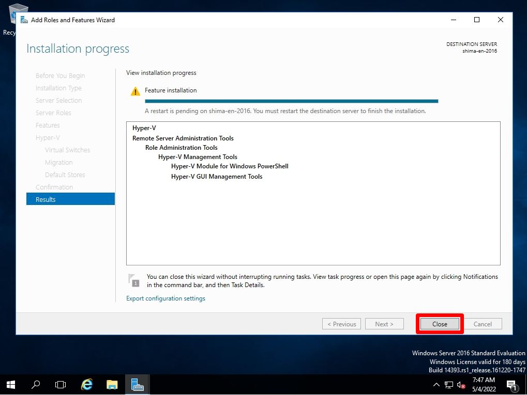The height and width of the screenshot is (395, 527).
Task: Click the wizard icon in the title bar
Action: tap(24, 20)
